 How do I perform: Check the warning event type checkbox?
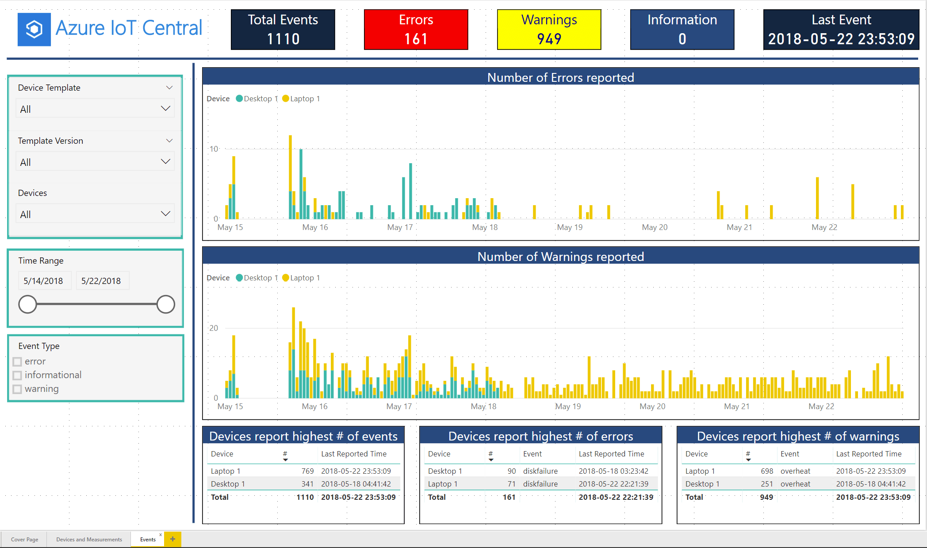pos(17,389)
